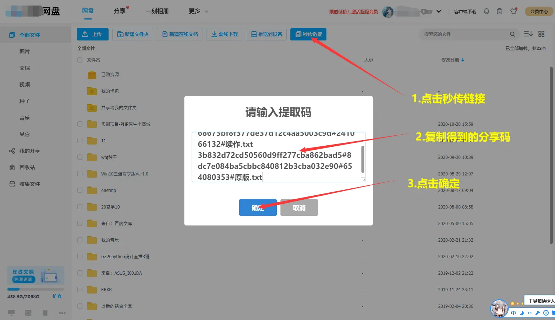Open the dress-up T-shirt icon with red badge

pyautogui.click(x=513, y=11)
